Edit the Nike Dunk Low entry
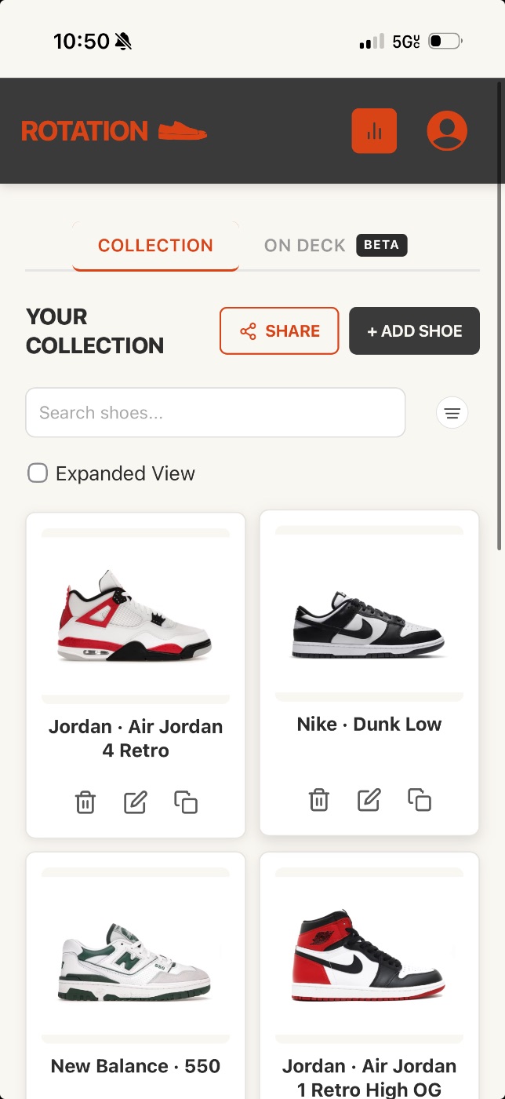This screenshot has width=505, height=1099. coord(369,799)
